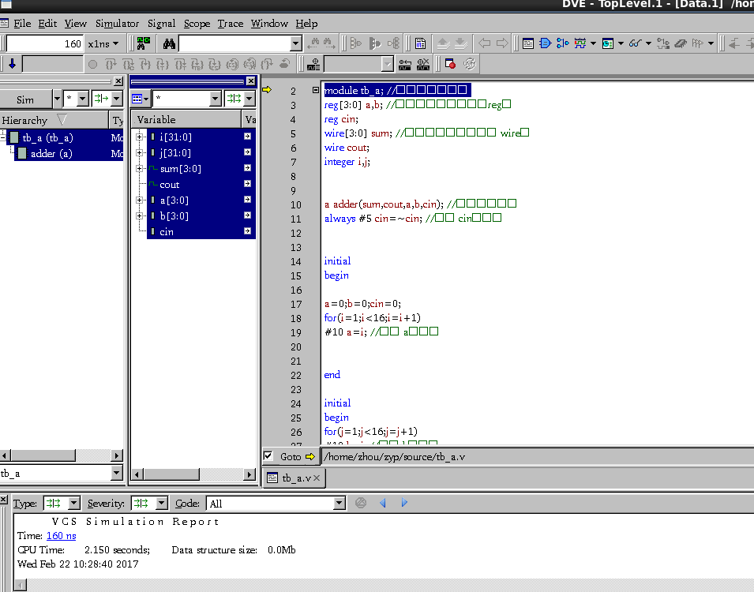Viewport: 754px width, 592px height.
Task: Click the delete marker waveform icon
Action: click(x=423, y=64)
